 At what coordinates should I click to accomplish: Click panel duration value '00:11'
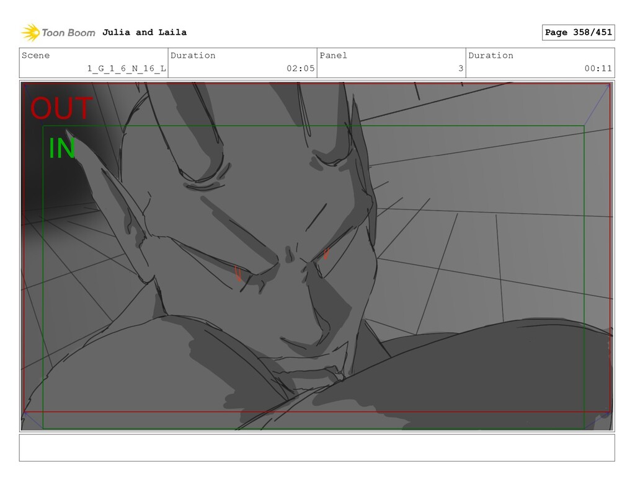598,68
